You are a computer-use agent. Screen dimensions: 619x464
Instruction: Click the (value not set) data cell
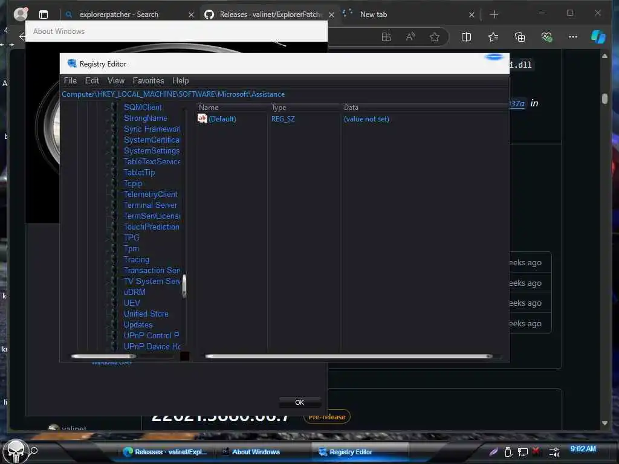366,119
